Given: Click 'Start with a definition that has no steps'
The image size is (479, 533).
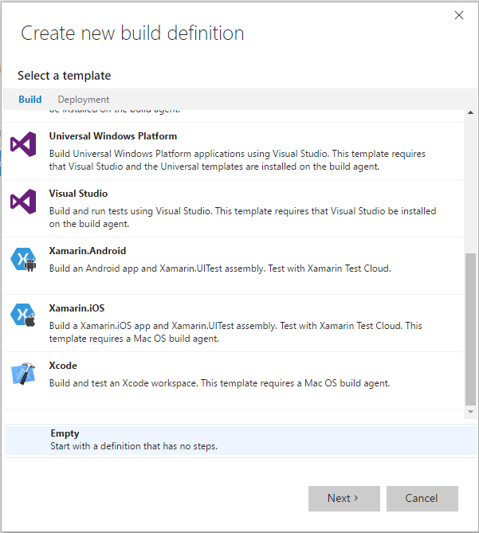Looking at the screenshot, I should pos(134,446).
